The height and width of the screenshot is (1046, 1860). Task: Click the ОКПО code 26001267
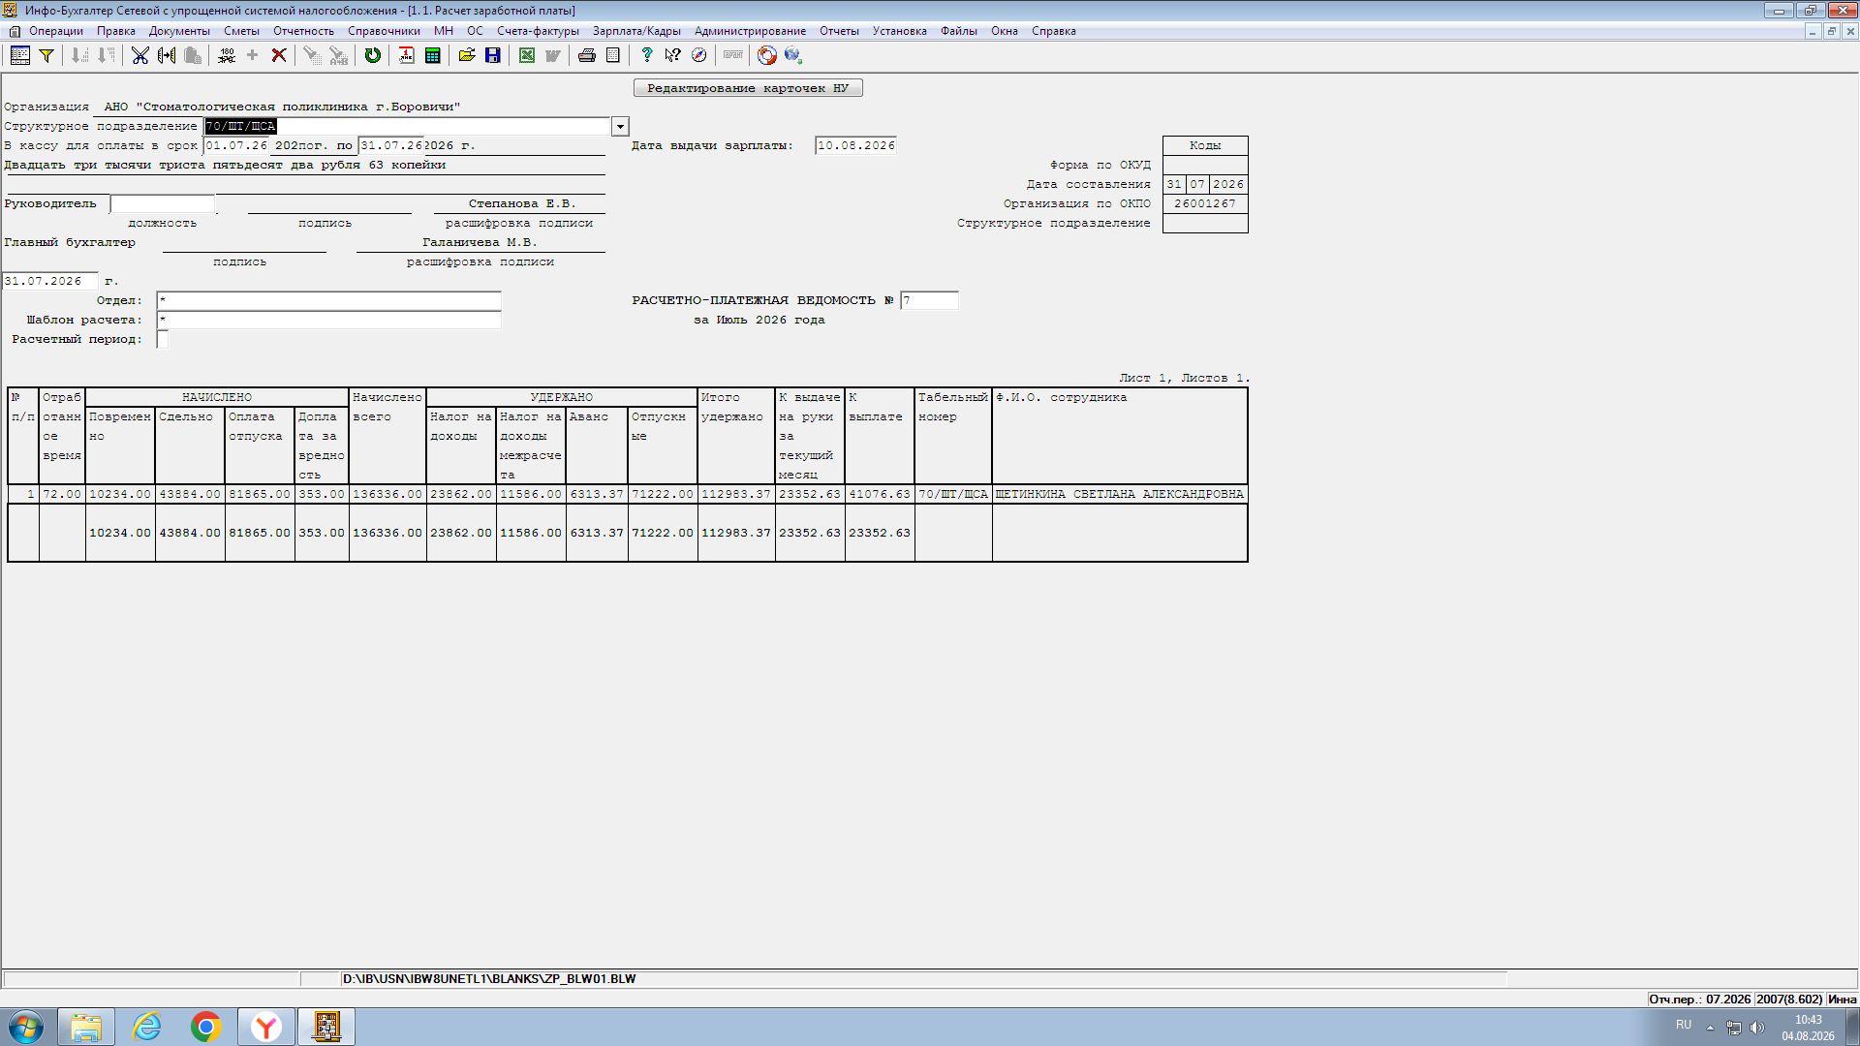pos(1205,203)
